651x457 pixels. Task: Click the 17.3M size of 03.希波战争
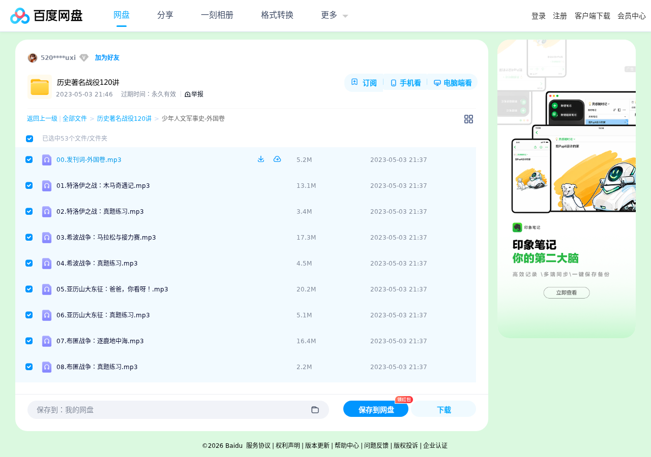(x=306, y=237)
